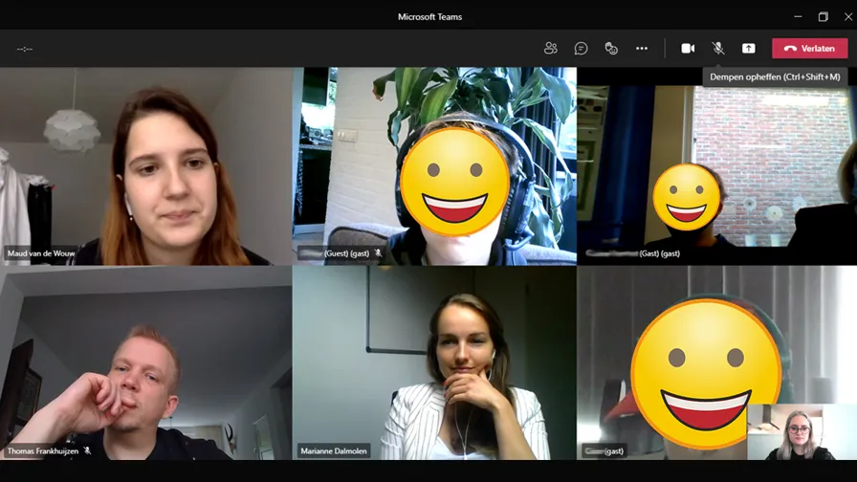Toggle the camera off
The width and height of the screenshot is (857, 482).
pyautogui.click(x=687, y=48)
